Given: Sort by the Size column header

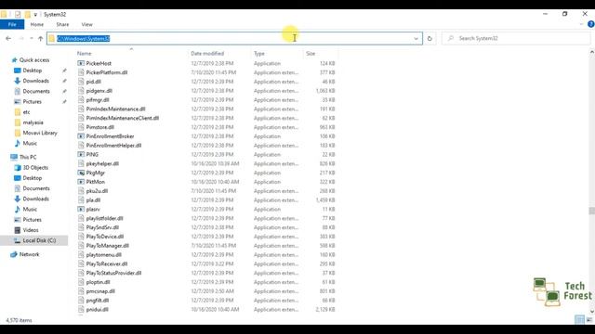Looking at the screenshot, I should click(x=311, y=54).
